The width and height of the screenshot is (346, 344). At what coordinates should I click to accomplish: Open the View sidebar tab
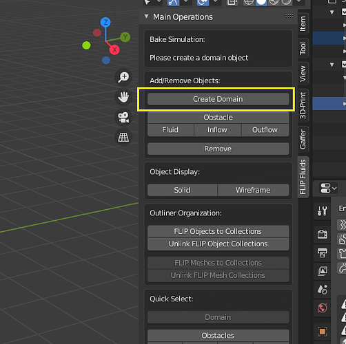[x=303, y=74]
